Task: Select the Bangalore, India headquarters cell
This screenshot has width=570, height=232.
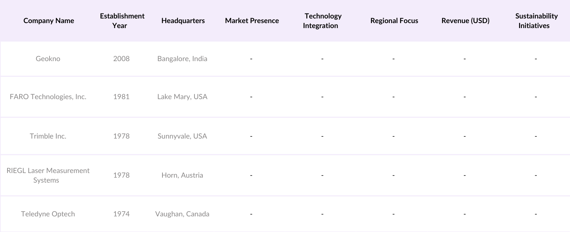Action: point(182,59)
